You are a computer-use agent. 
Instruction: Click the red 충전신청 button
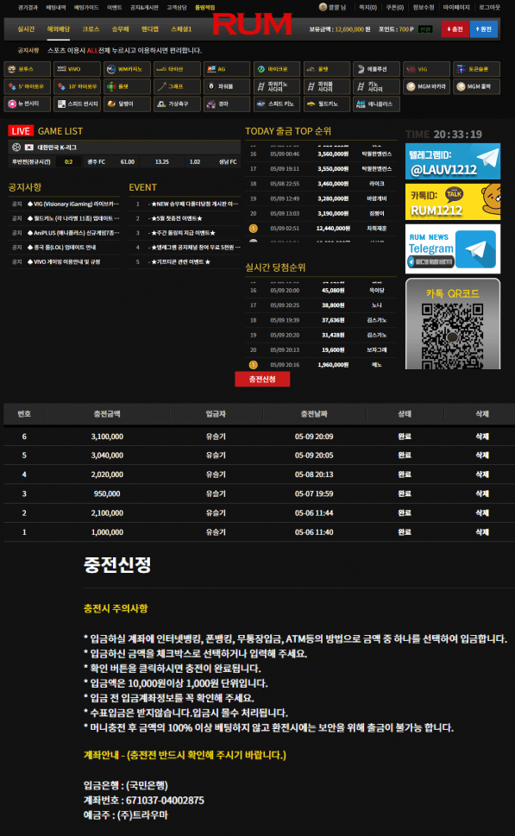point(262,379)
